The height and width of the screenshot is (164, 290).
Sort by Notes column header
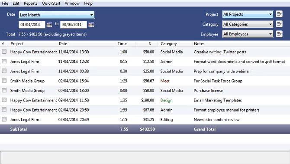tap(199, 44)
